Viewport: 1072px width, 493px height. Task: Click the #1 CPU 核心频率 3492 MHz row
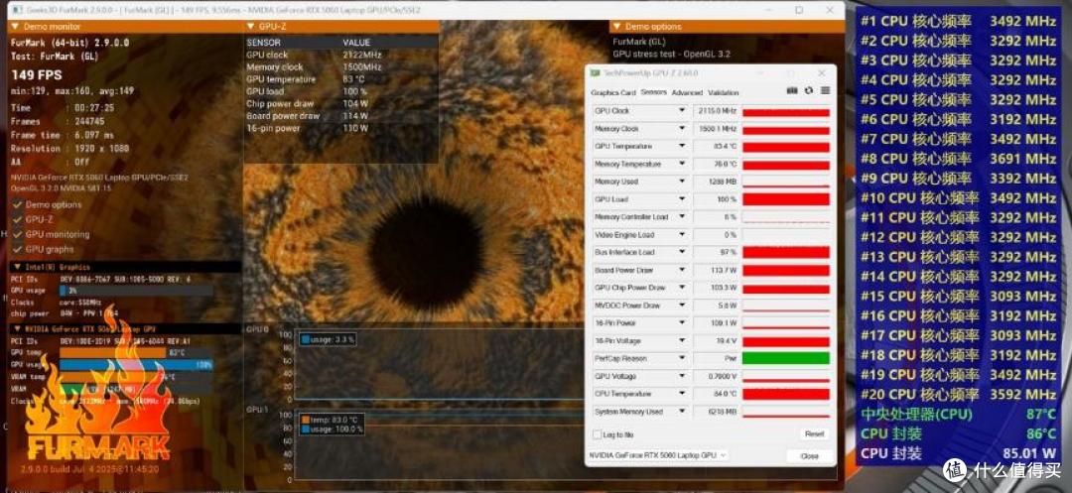[958, 21]
